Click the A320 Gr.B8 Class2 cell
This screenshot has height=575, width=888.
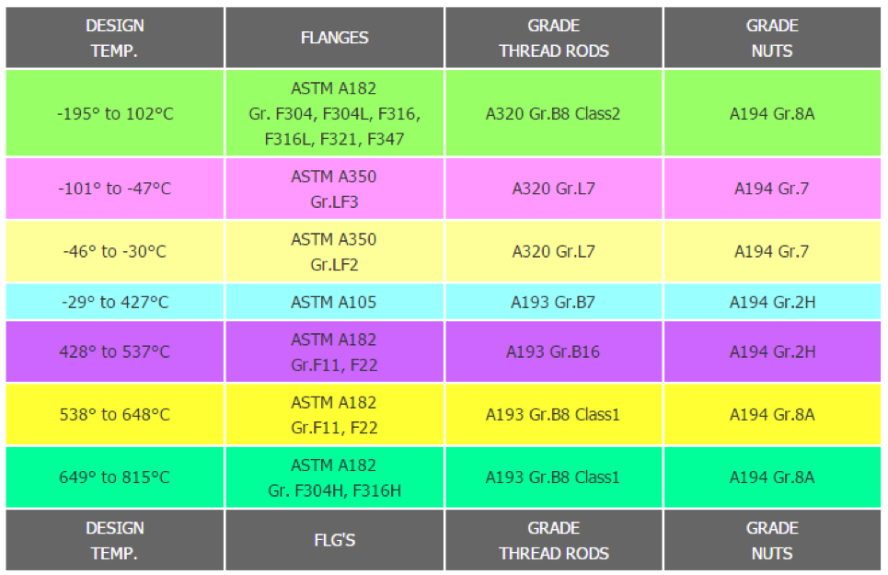[554, 114]
